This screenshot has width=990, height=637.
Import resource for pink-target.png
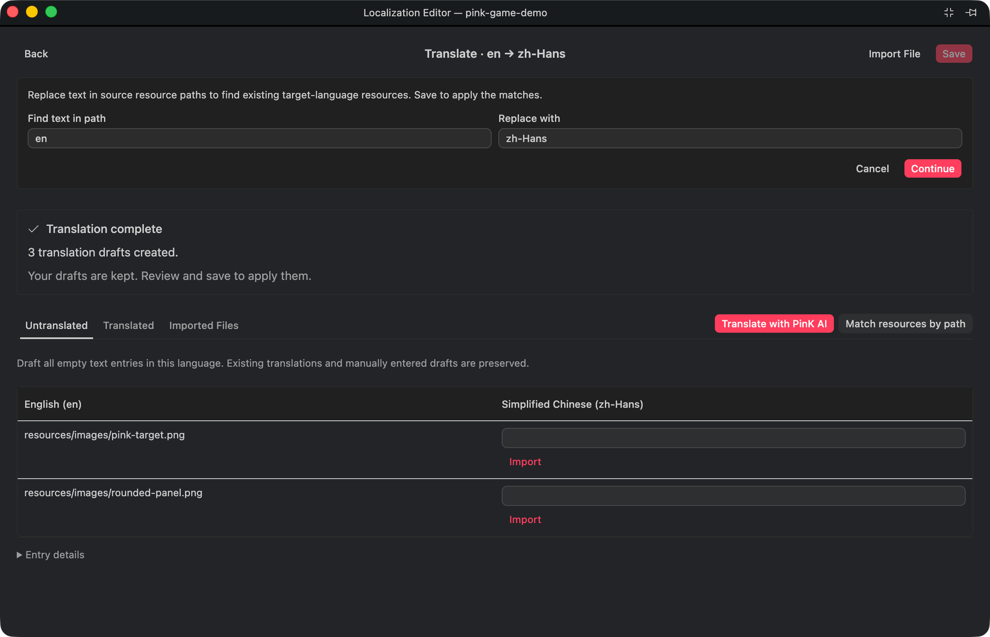(x=525, y=462)
